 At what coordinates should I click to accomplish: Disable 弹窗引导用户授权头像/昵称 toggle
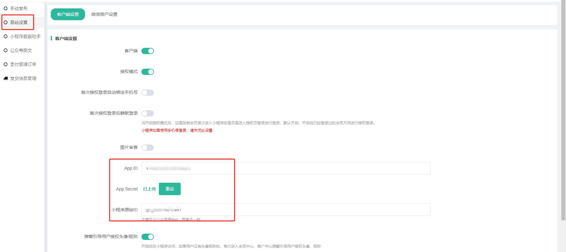[148, 237]
